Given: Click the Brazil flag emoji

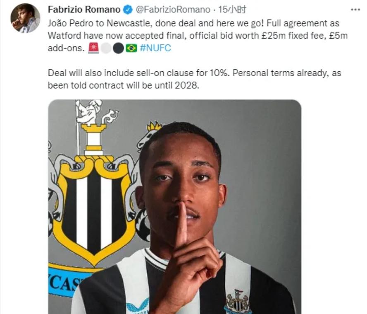Looking at the screenshot, I should pyautogui.click(x=131, y=48).
